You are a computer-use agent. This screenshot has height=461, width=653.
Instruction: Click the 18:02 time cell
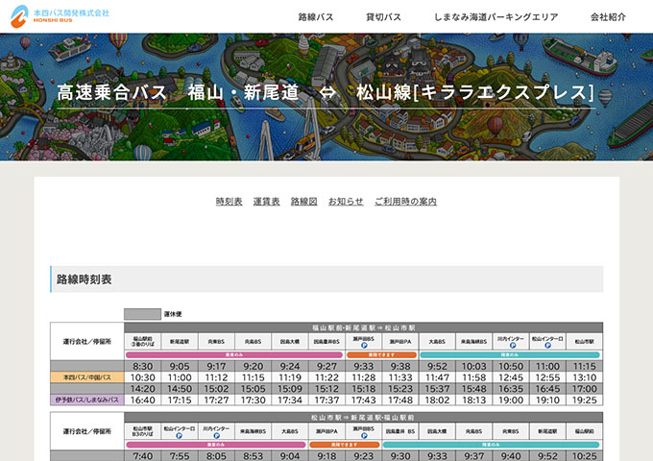coord(437,400)
